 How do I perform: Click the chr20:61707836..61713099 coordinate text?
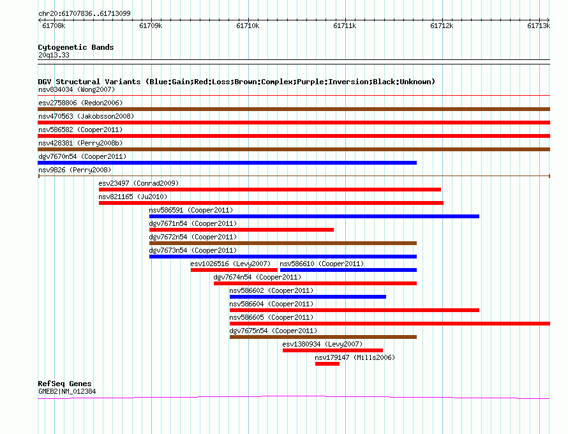[x=84, y=13]
